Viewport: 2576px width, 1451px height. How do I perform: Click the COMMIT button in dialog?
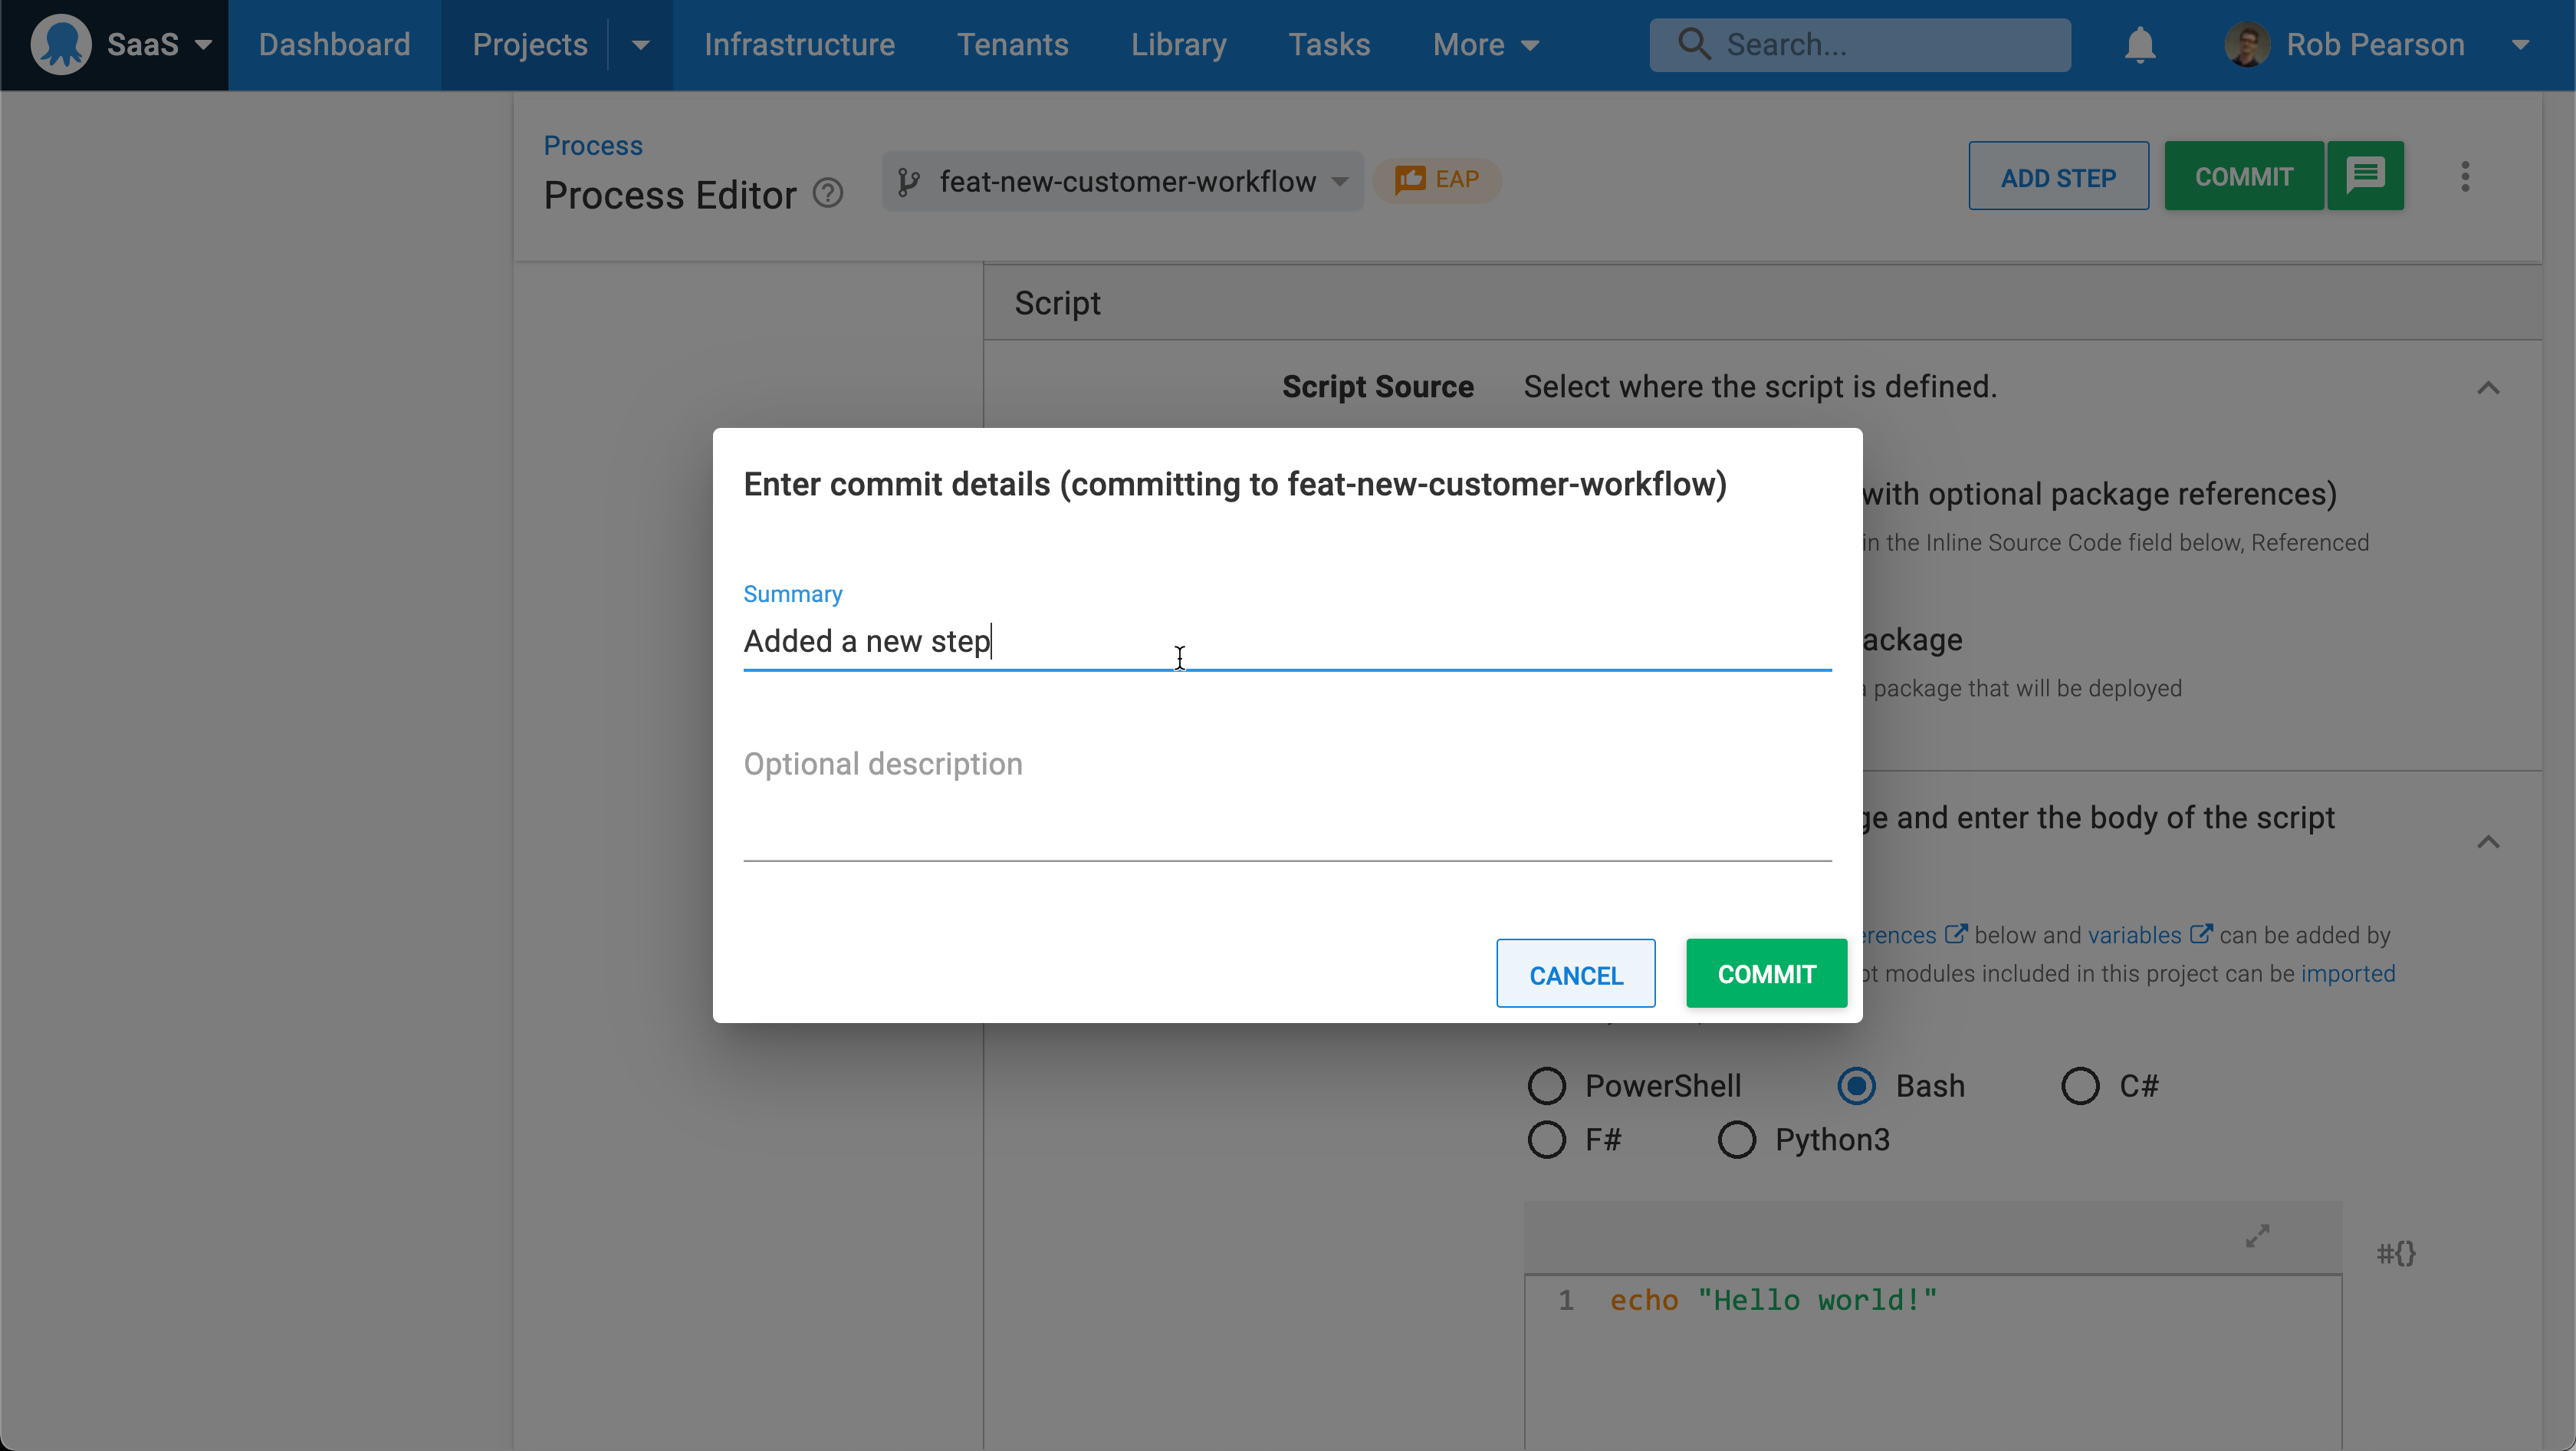(1767, 972)
